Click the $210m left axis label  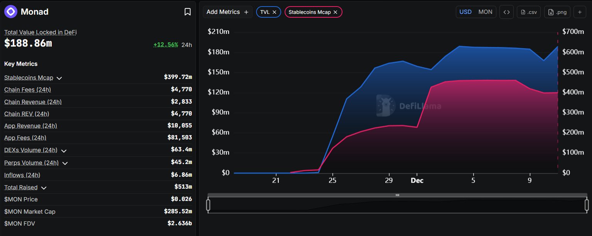coord(219,32)
